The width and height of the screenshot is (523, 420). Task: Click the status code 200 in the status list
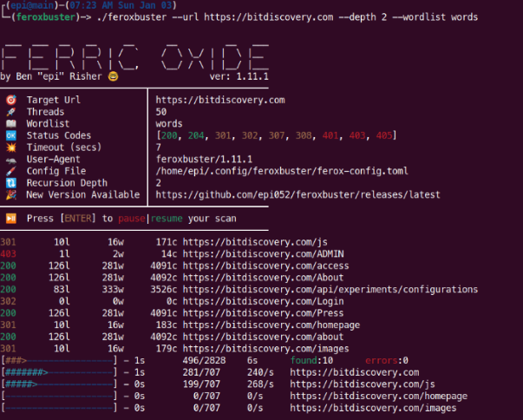(x=169, y=135)
